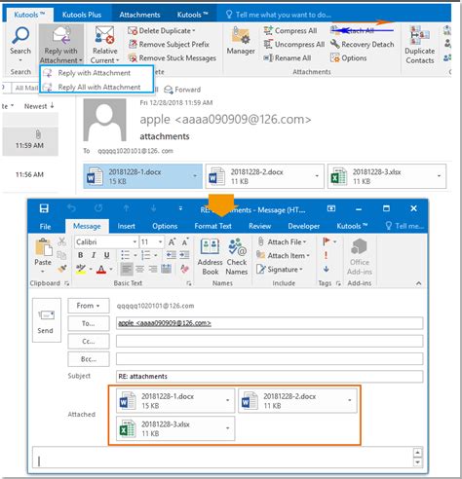This screenshot has height=479, width=462.
Task: Click Delete Duplicate in the ribbon
Action: tap(162, 31)
